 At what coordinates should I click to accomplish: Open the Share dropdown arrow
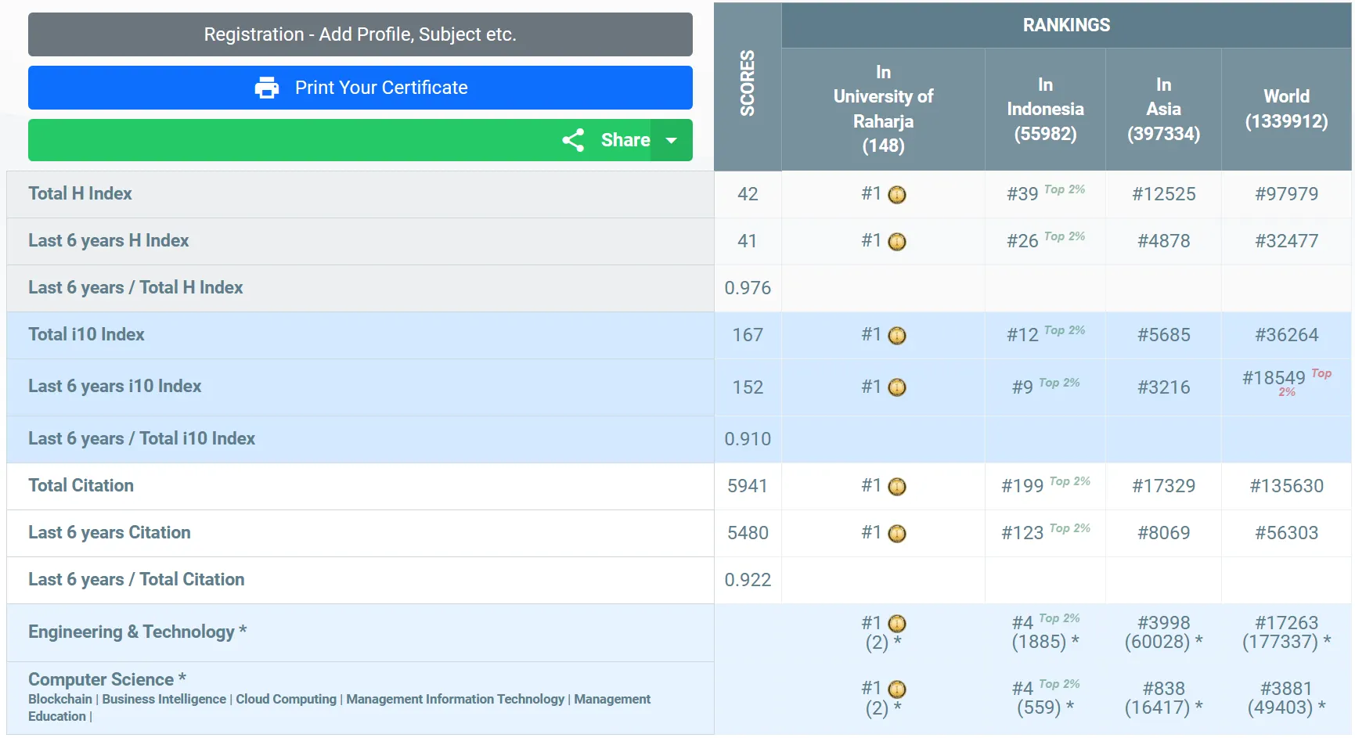[x=672, y=140]
